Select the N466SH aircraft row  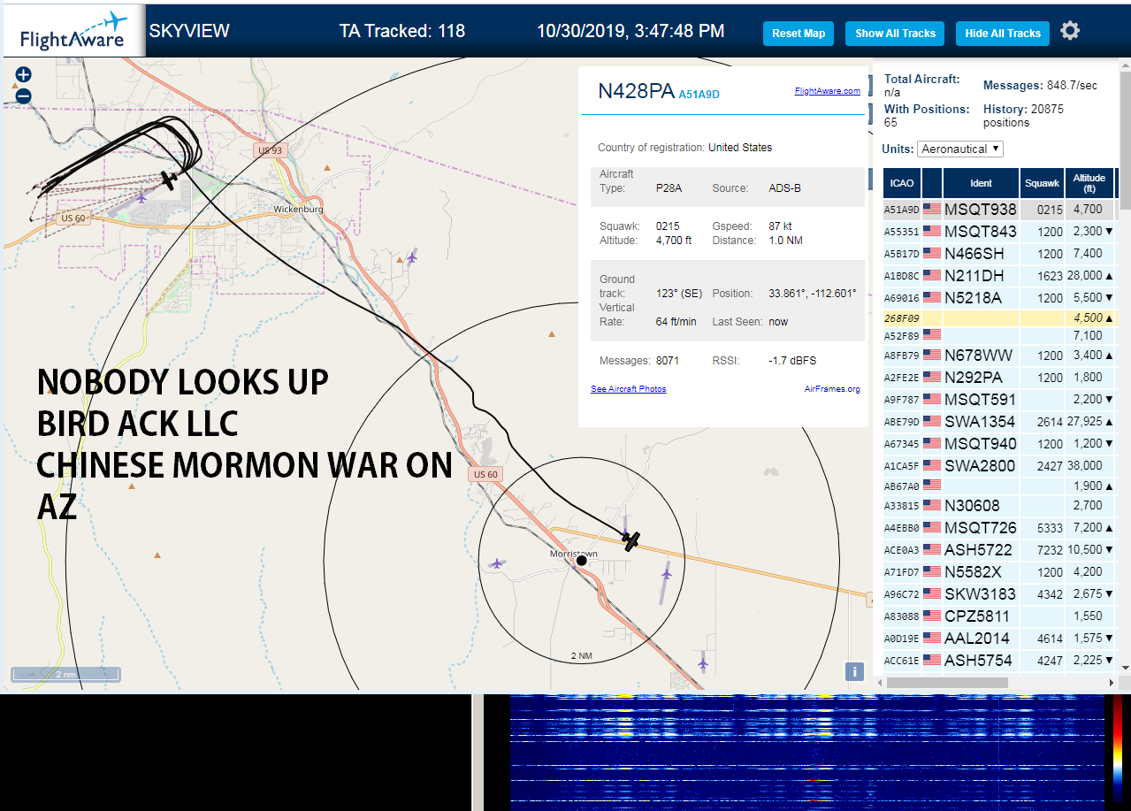998,254
